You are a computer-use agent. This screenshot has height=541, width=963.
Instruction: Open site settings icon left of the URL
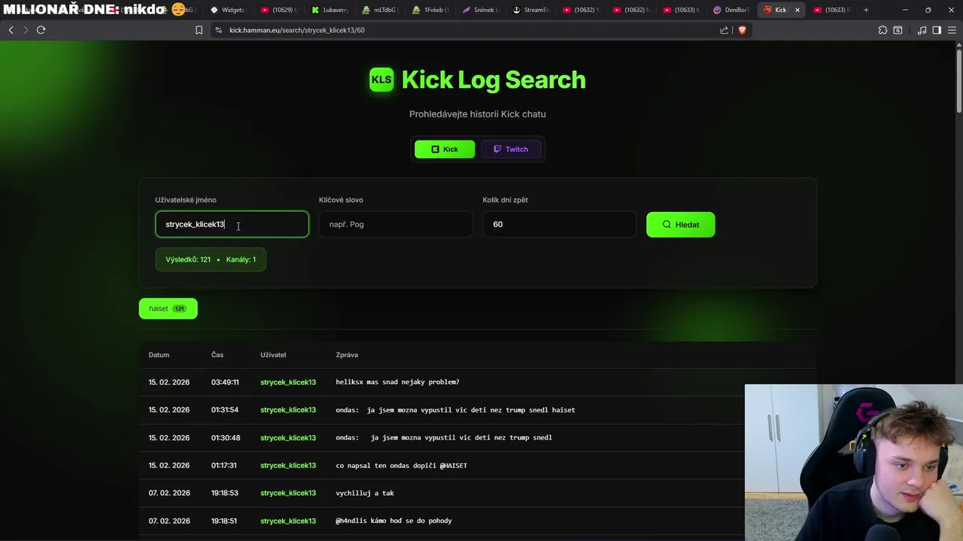click(218, 30)
